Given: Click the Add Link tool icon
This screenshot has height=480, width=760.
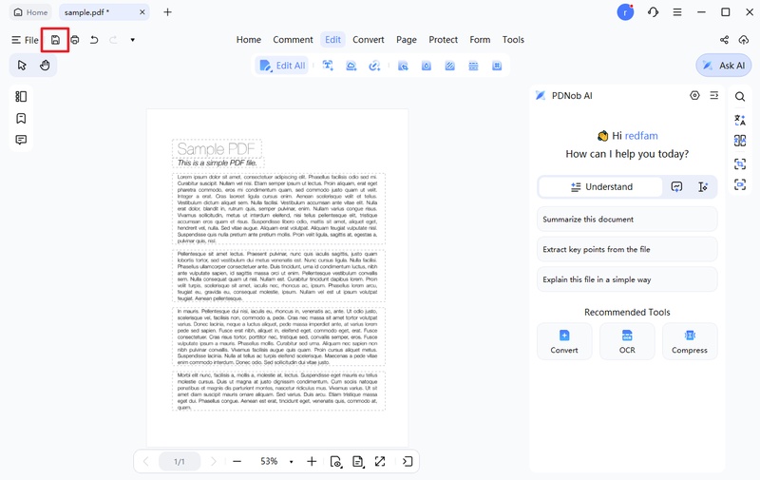Looking at the screenshot, I should coord(374,66).
